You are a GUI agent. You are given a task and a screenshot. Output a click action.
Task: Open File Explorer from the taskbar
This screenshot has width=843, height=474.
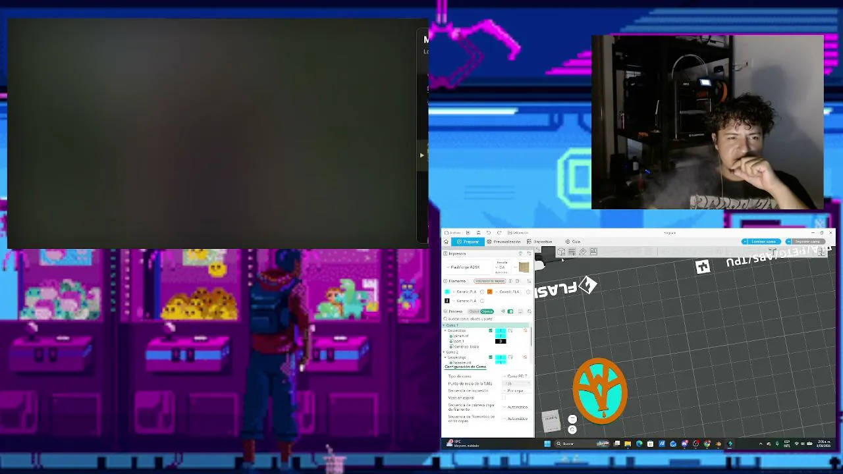[x=628, y=444]
